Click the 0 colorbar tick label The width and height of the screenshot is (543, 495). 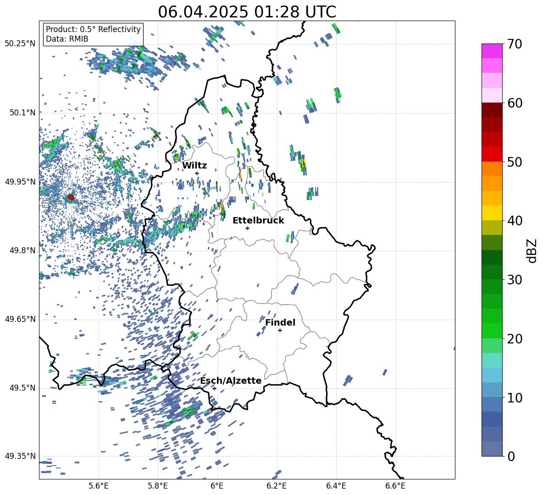(511, 456)
